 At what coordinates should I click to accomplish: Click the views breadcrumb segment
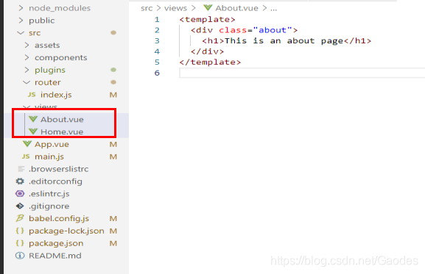pyautogui.click(x=175, y=8)
